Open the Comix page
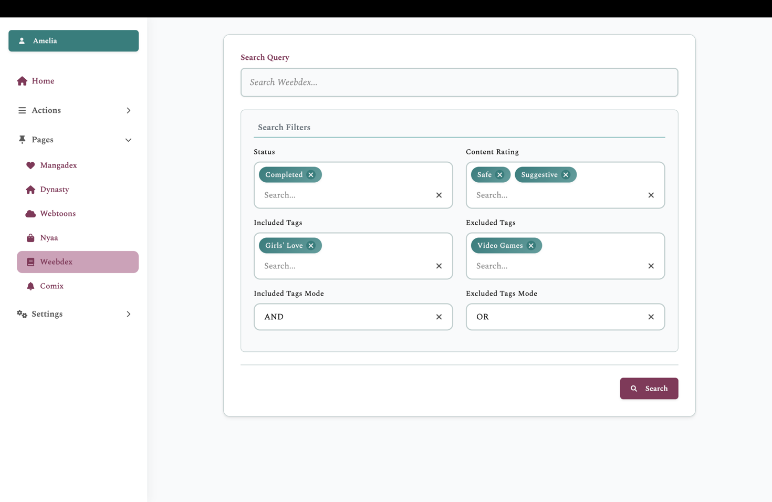 coord(51,286)
